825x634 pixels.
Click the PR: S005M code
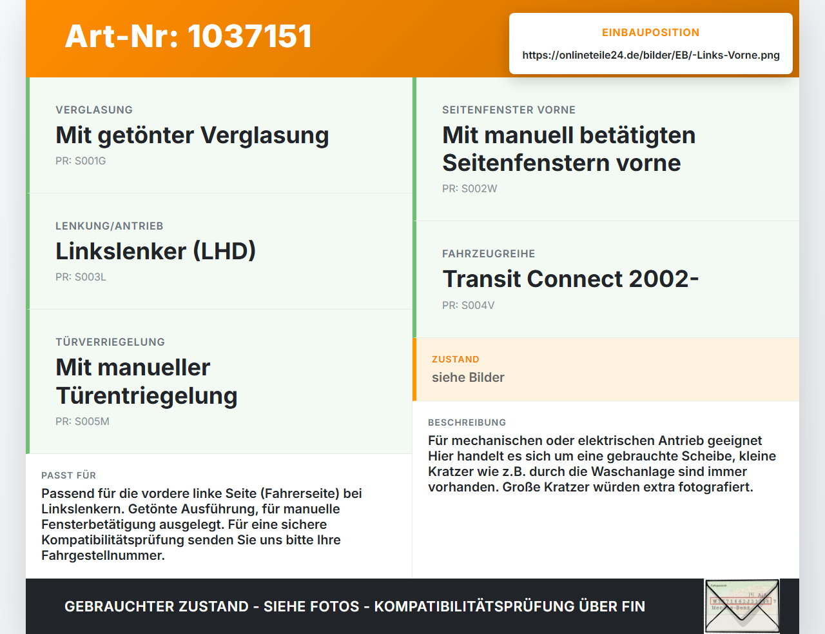coord(82,421)
